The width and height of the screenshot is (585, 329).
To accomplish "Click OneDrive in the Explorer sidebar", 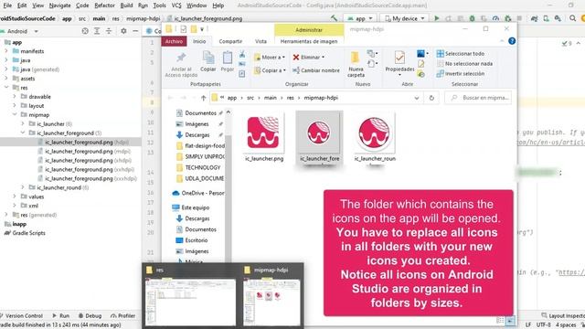I will [x=198, y=193].
